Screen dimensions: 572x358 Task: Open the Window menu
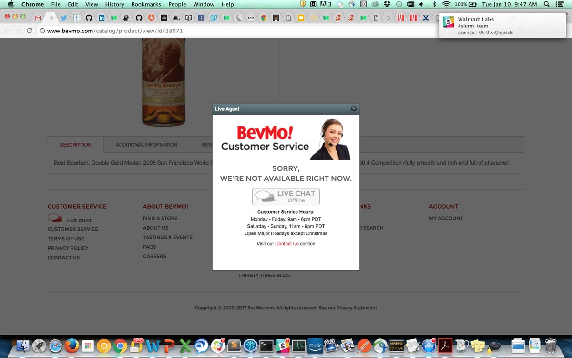[204, 4]
